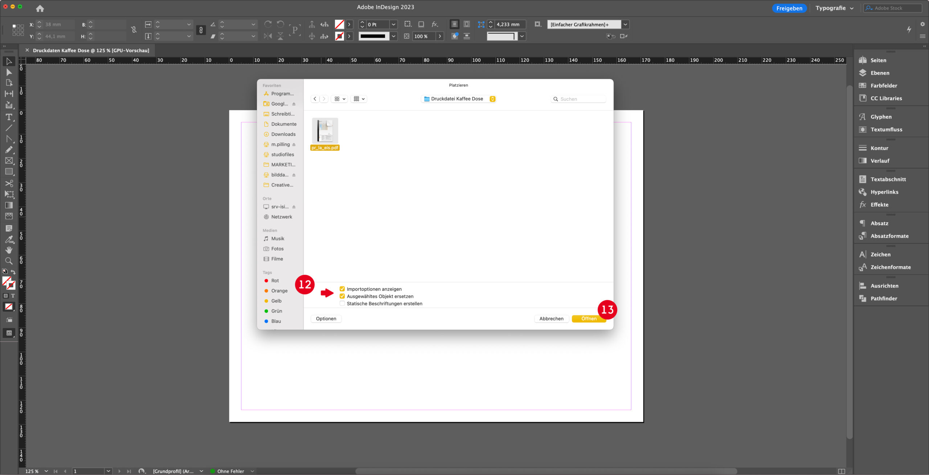Click the home icon at top
The height and width of the screenshot is (475, 929).
[40, 8]
